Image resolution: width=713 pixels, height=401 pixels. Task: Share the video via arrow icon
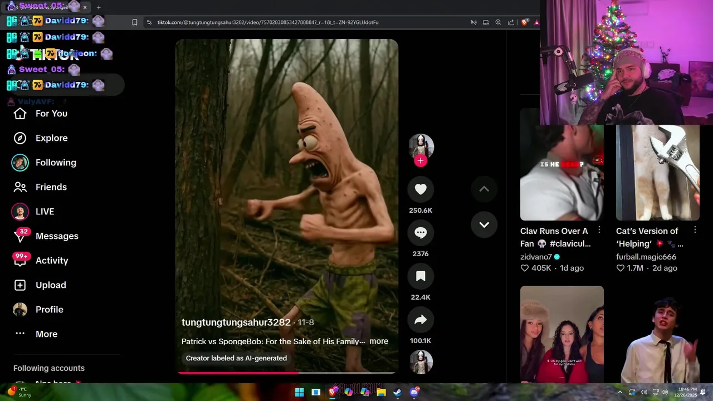tap(421, 320)
